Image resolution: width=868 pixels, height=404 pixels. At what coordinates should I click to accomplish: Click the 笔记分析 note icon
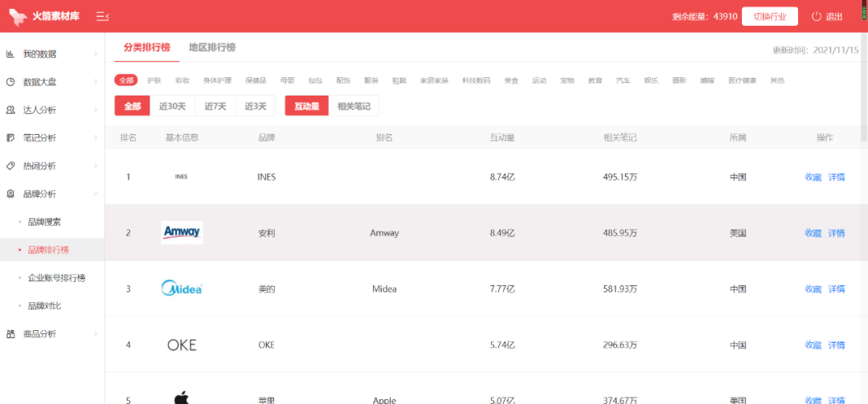pos(10,138)
